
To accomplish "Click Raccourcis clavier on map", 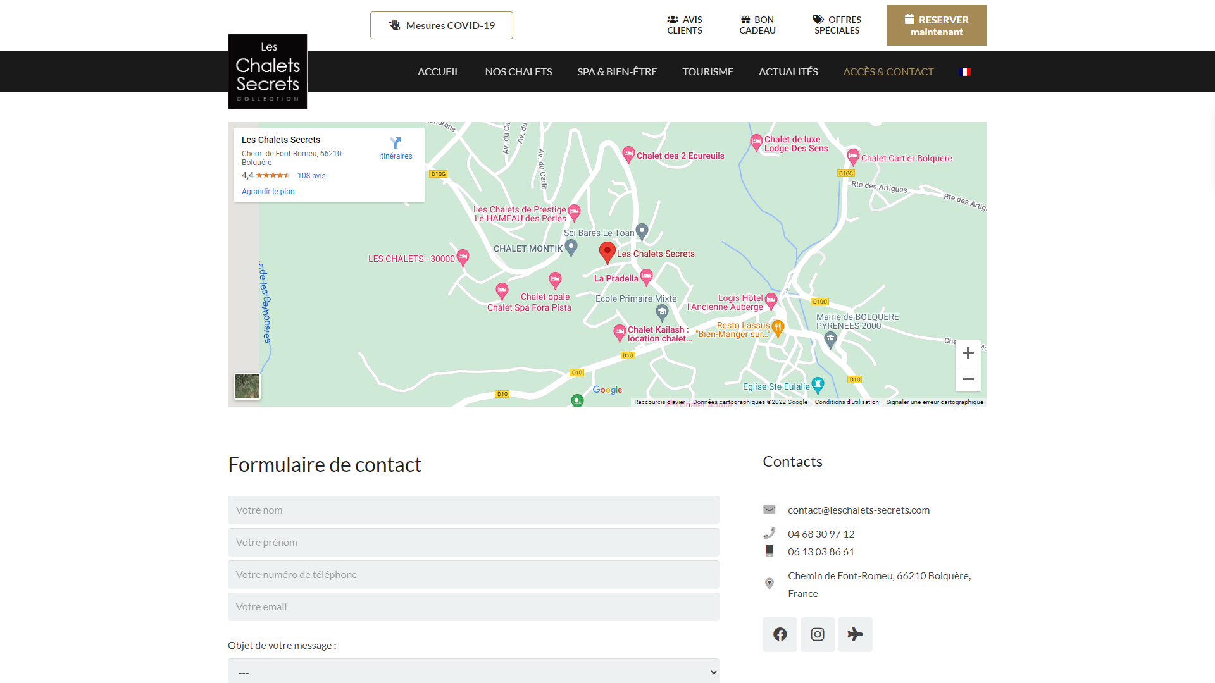I will pos(659,402).
